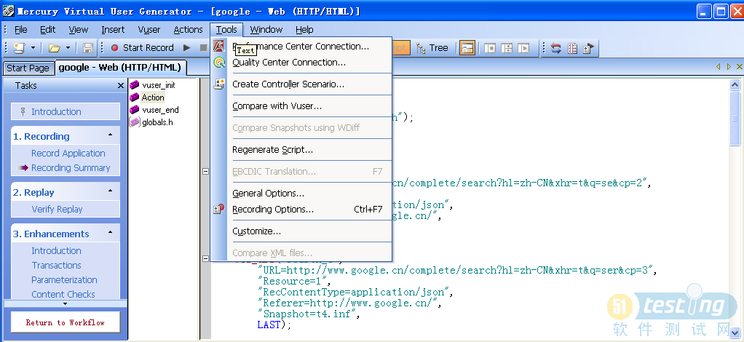
Task: Open Verify Replay task
Action: (x=57, y=209)
